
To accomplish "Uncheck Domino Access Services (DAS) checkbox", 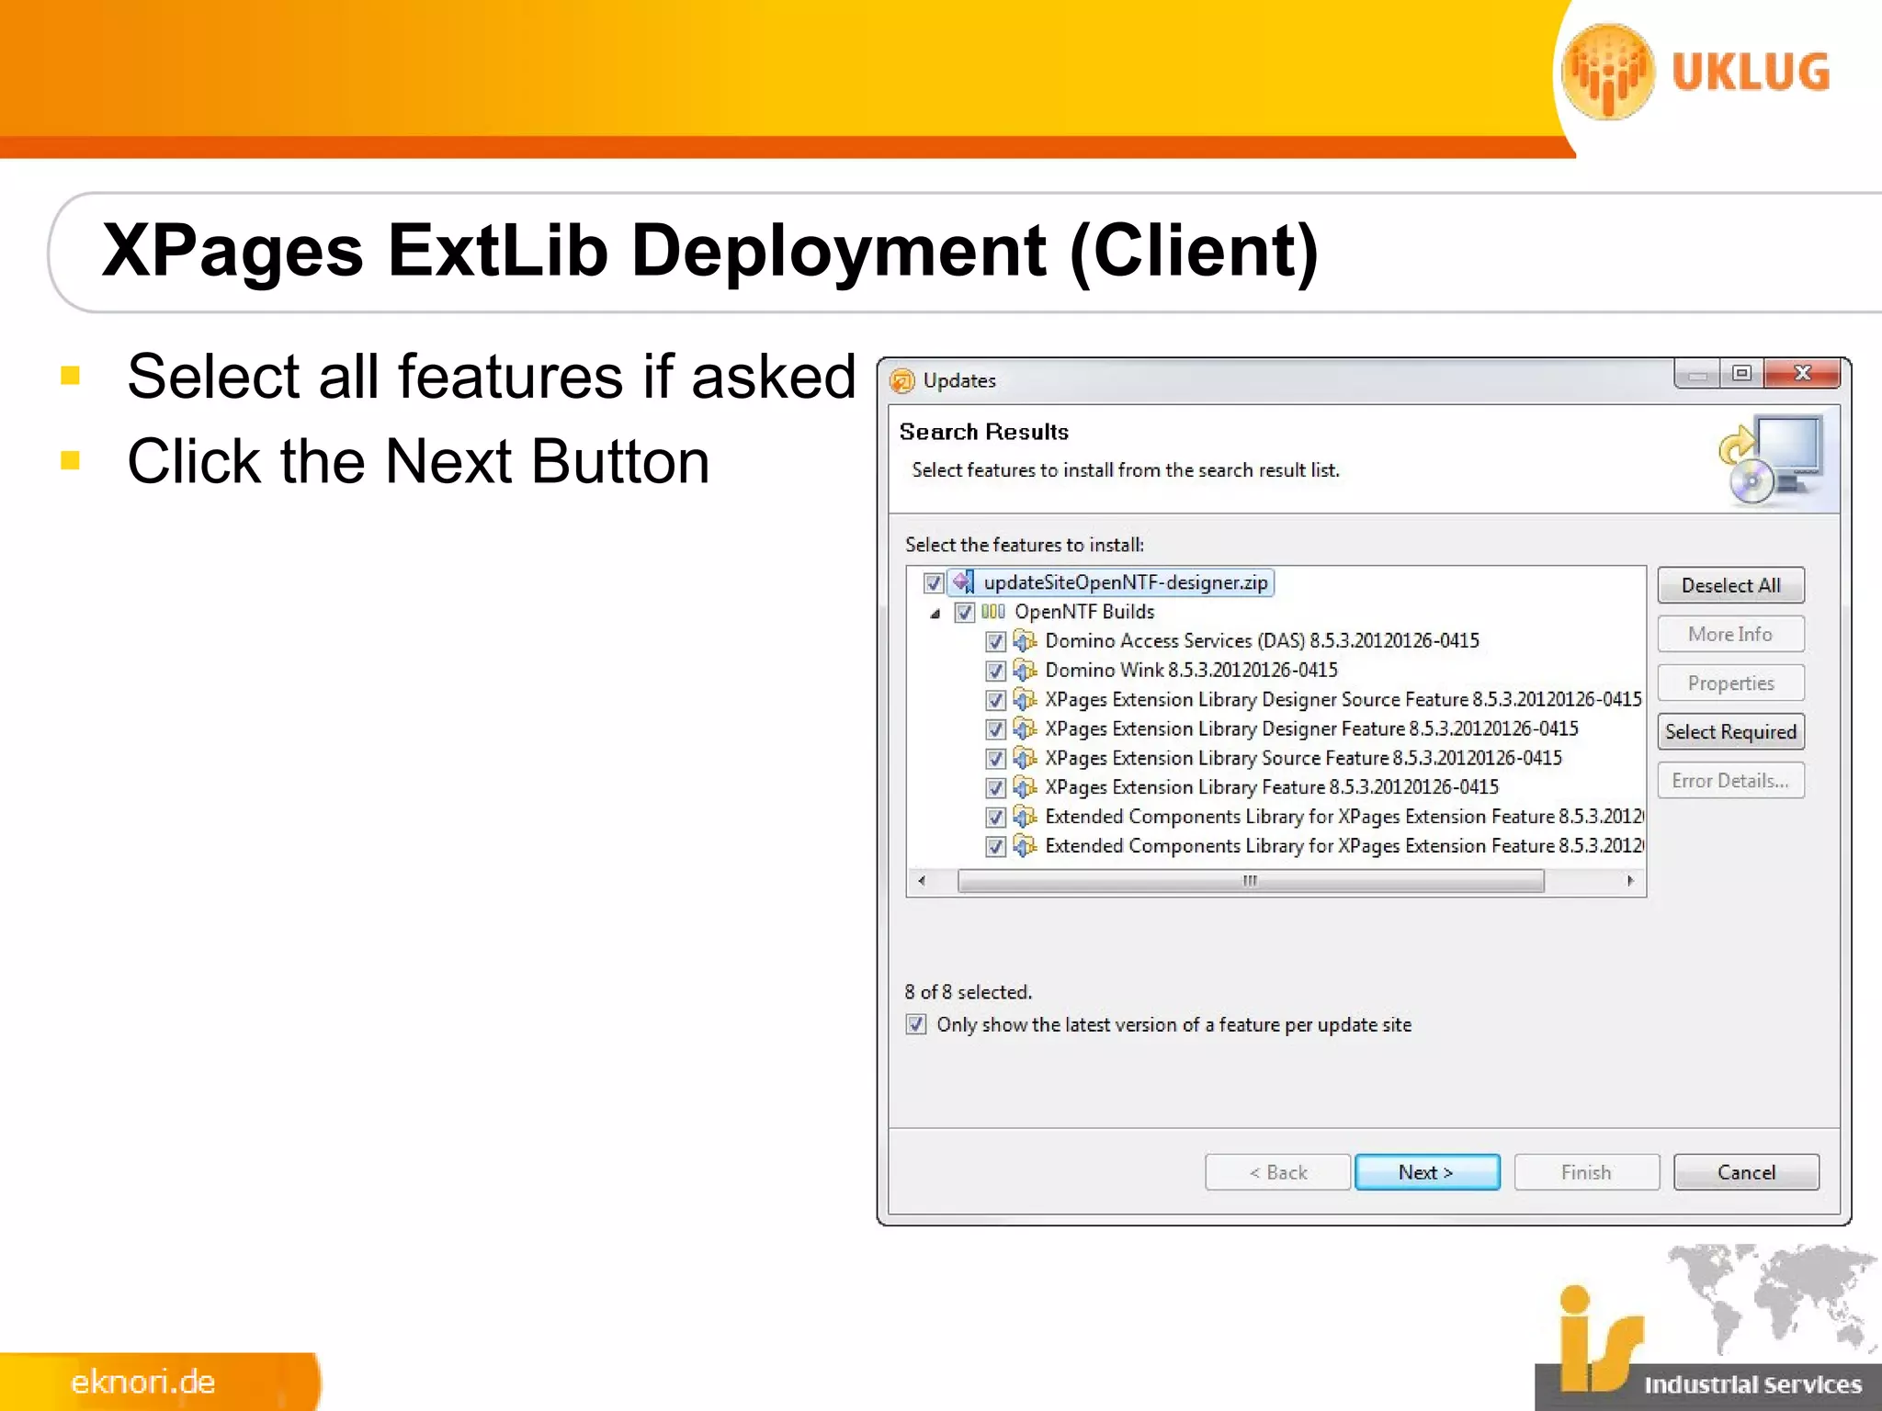I will pyautogui.click(x=995, y=641).
